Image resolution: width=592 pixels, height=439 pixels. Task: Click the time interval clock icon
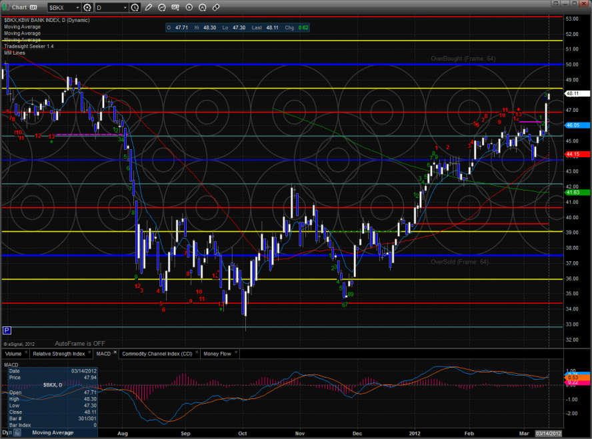pos(136,8)
